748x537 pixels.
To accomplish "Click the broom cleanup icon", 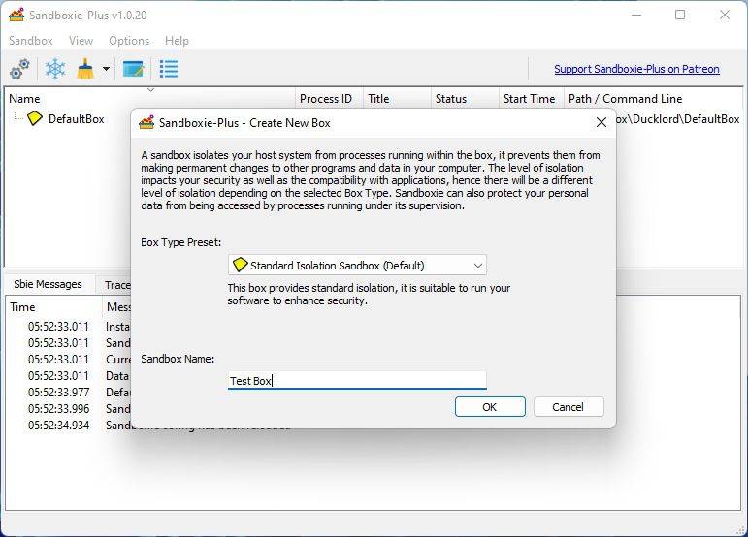I will [x=85, y=69].
